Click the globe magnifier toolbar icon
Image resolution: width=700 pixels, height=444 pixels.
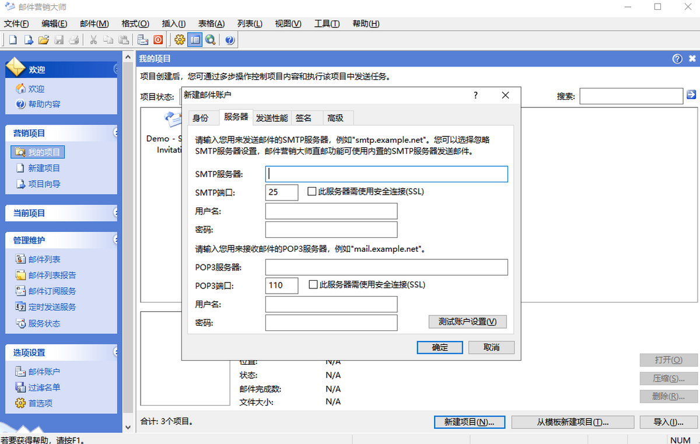point(210,40)
